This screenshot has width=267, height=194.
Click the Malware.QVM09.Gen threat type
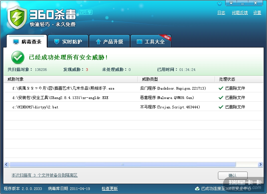pos(167,98)
